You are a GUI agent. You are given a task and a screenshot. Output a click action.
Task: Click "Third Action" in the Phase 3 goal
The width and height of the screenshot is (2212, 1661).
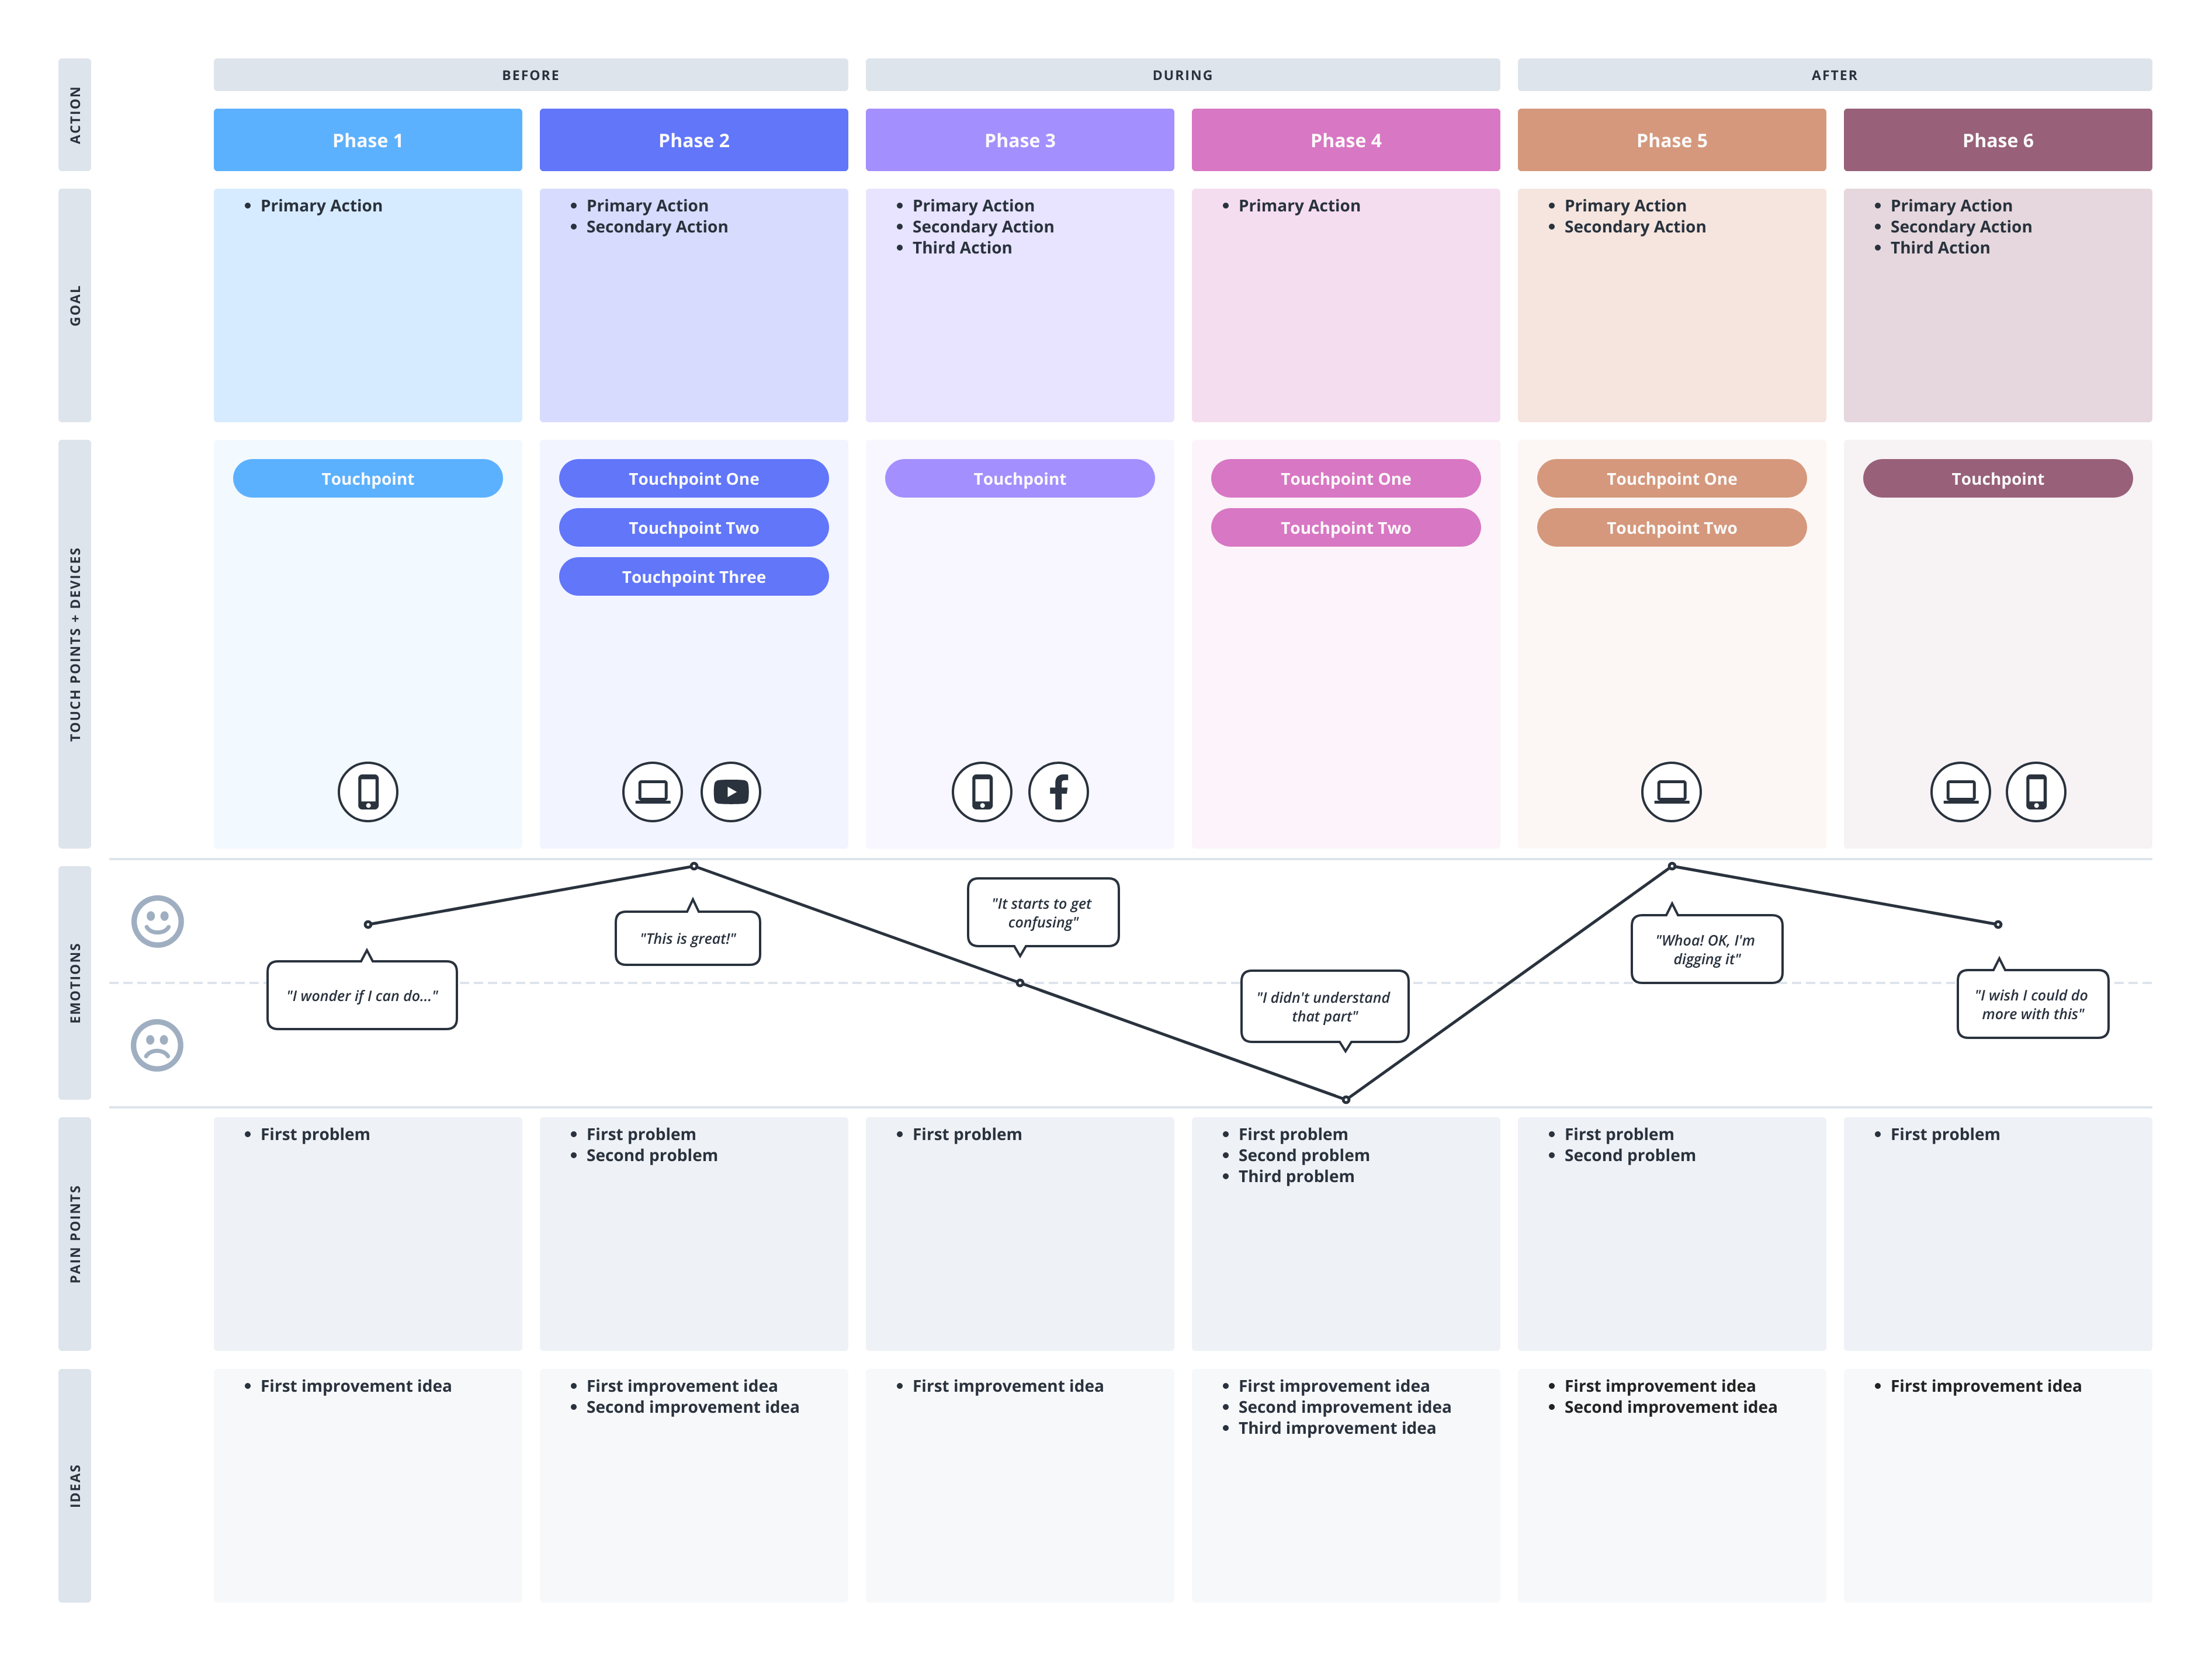pyautogui.click(x=962, y=248)
